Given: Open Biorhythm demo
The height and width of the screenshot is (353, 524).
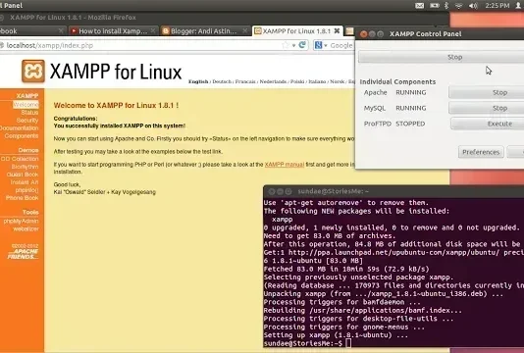Looking at the screenshot, I should (x=26, y=167).
